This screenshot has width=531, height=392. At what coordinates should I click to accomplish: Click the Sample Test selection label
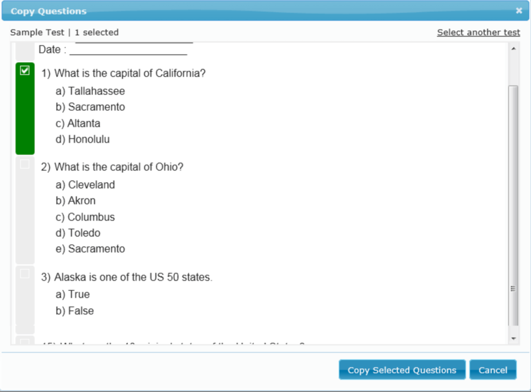[x=37, y=32]
